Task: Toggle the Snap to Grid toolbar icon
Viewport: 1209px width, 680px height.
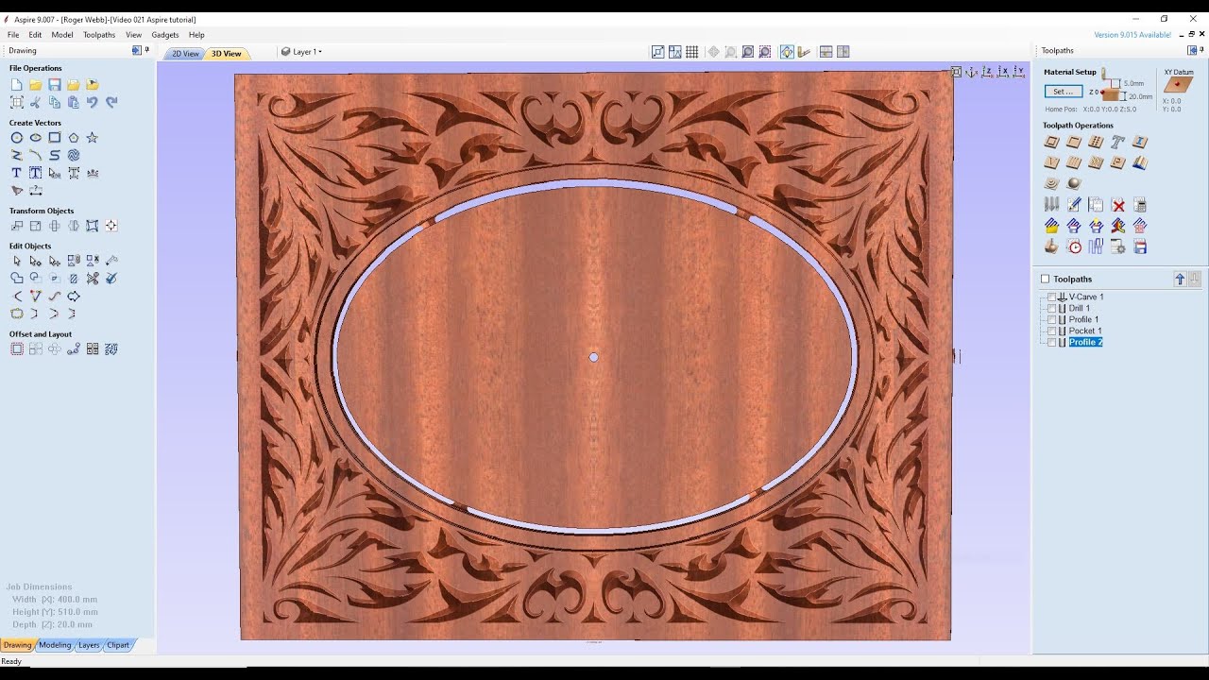Action: click(x=692, y=52)
